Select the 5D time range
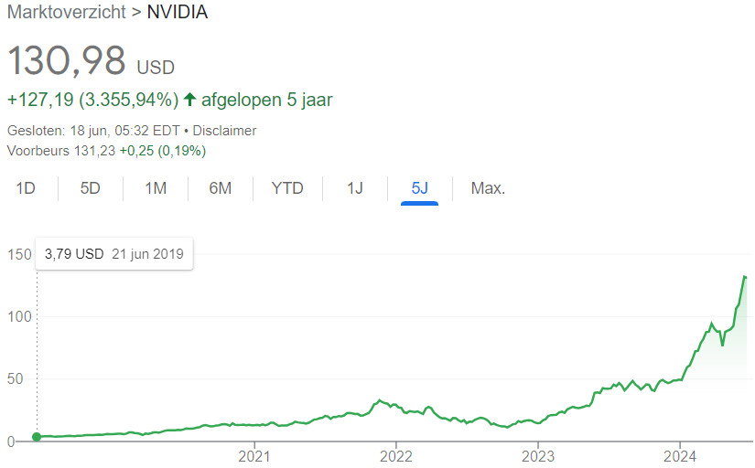Screen dimensions: 755x468 [x=91, y=189]
